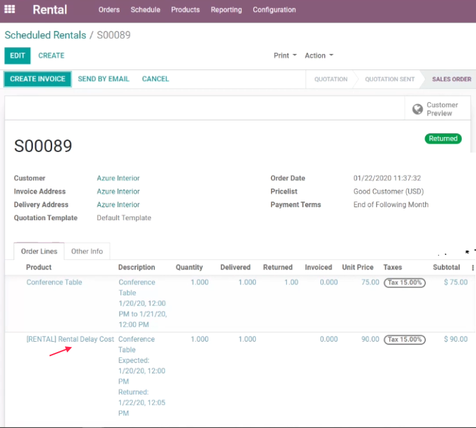This screenshot has width=476, height=428.
Task: Click Good Customer (USD) pricelist value
Action: coord(389,192)
